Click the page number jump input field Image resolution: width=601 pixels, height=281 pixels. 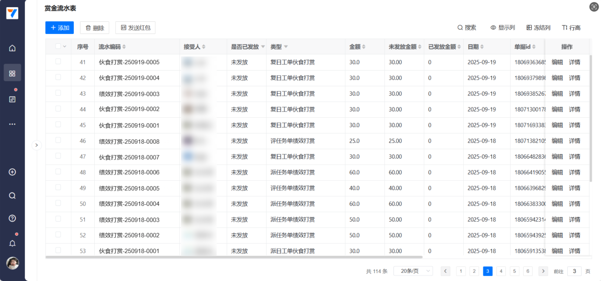(574, 271)
